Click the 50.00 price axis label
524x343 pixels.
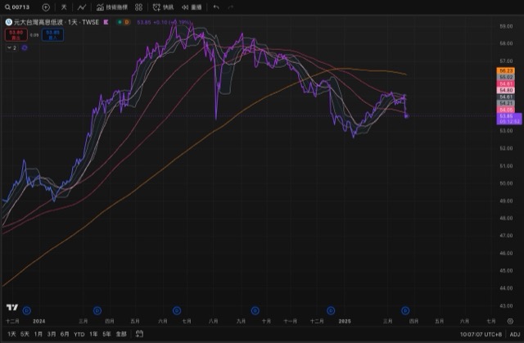click(x=506, y=183)
